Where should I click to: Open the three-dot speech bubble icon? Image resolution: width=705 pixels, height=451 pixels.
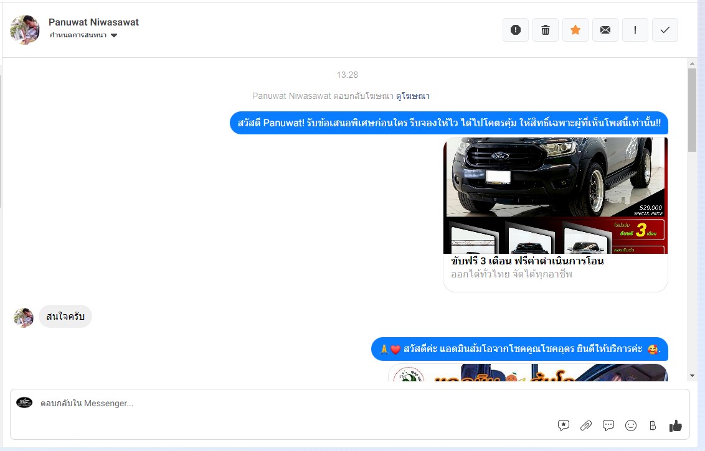click(x=608, y=425)
